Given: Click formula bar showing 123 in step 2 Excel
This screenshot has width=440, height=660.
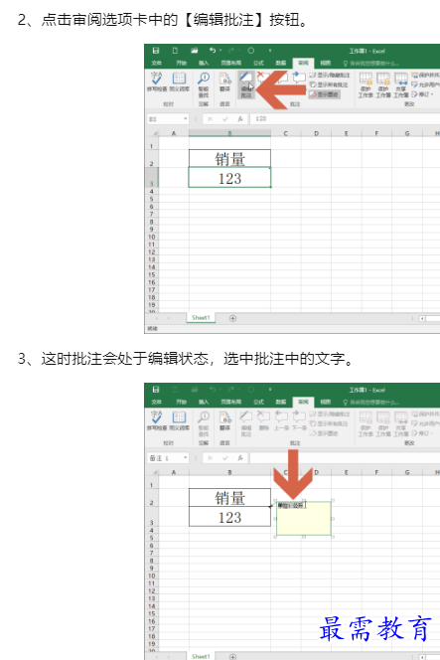Looking at the screenshot, I should pos(345,119).
